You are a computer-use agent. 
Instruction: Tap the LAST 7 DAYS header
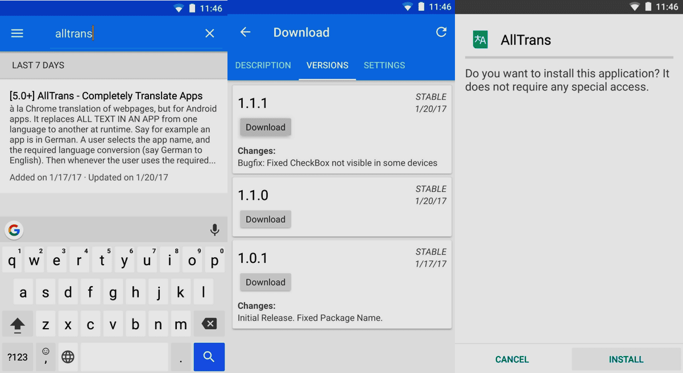tap(114, 65)
